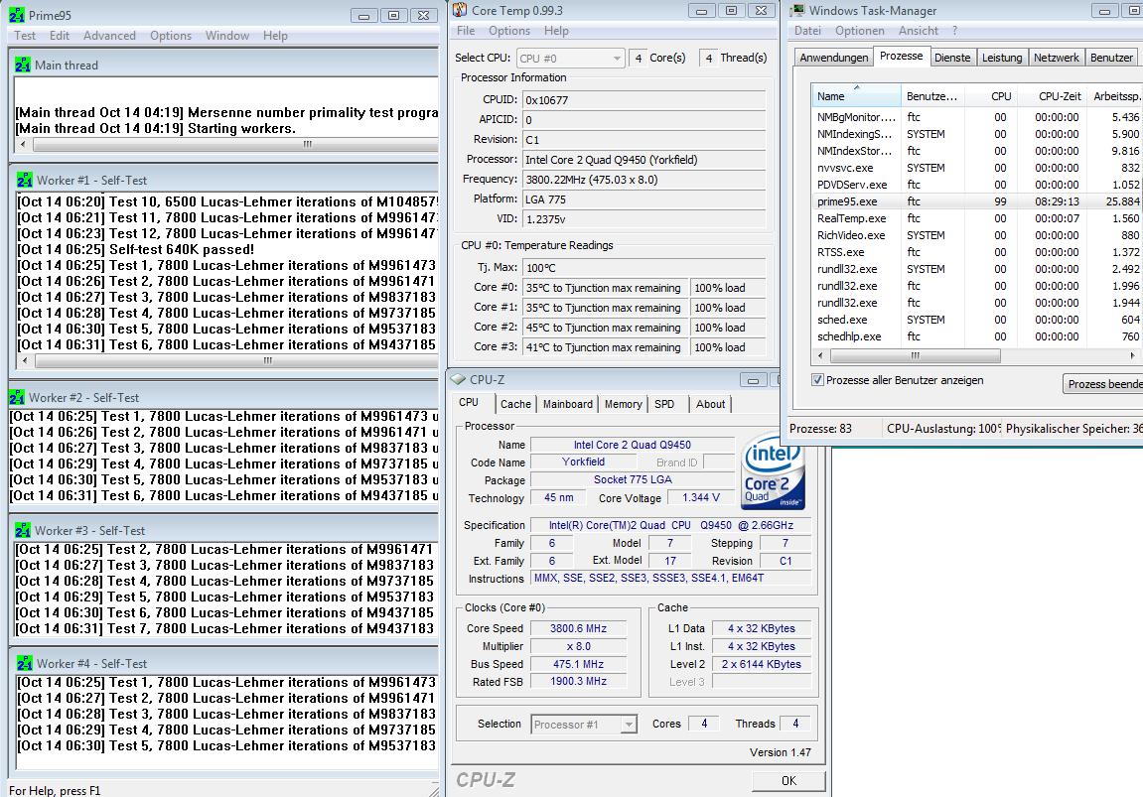Click the Worker #2 Self-Test window icon

17,397
